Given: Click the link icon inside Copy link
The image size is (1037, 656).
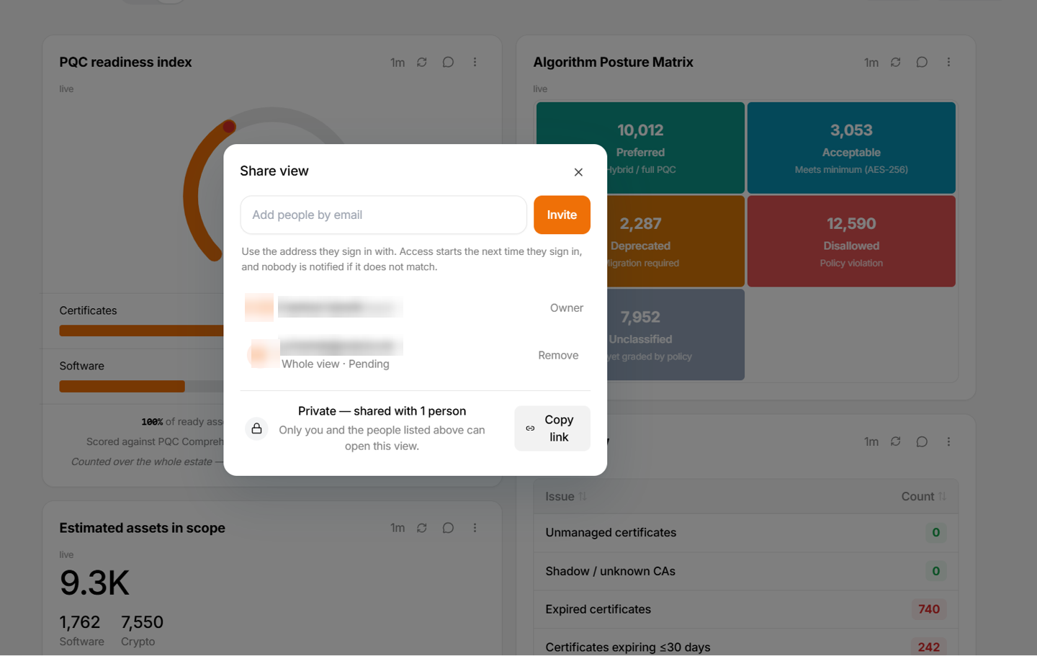Looking at the screenshot, I should pos(530,428).
